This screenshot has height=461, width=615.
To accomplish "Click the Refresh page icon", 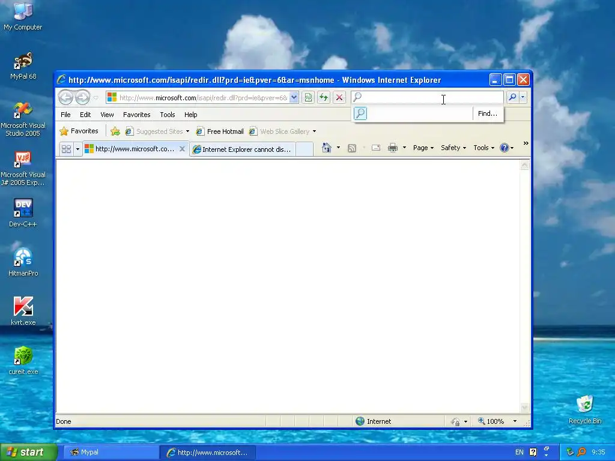I will click(324, 98).
